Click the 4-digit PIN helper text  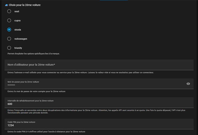coord(46,132)
